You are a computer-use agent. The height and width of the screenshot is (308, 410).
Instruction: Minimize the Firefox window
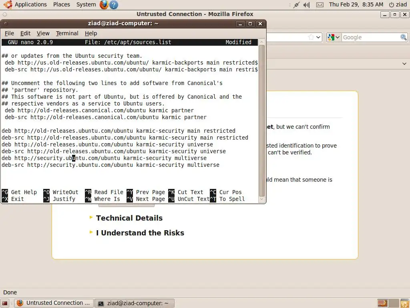[x=384, y=14]
